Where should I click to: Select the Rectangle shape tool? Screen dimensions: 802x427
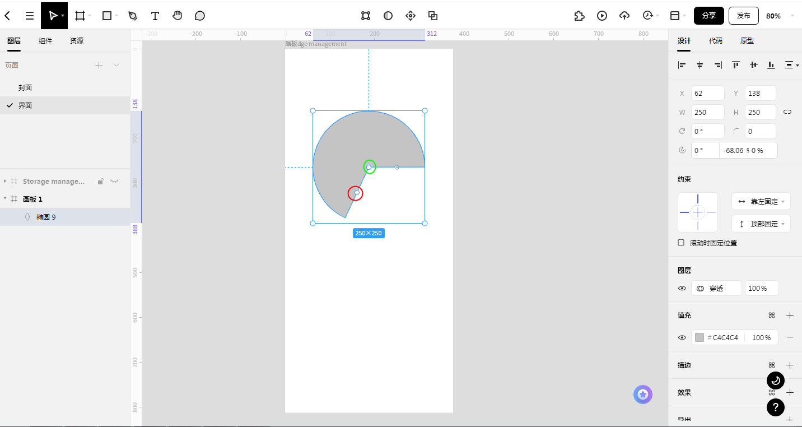(107, 16)
